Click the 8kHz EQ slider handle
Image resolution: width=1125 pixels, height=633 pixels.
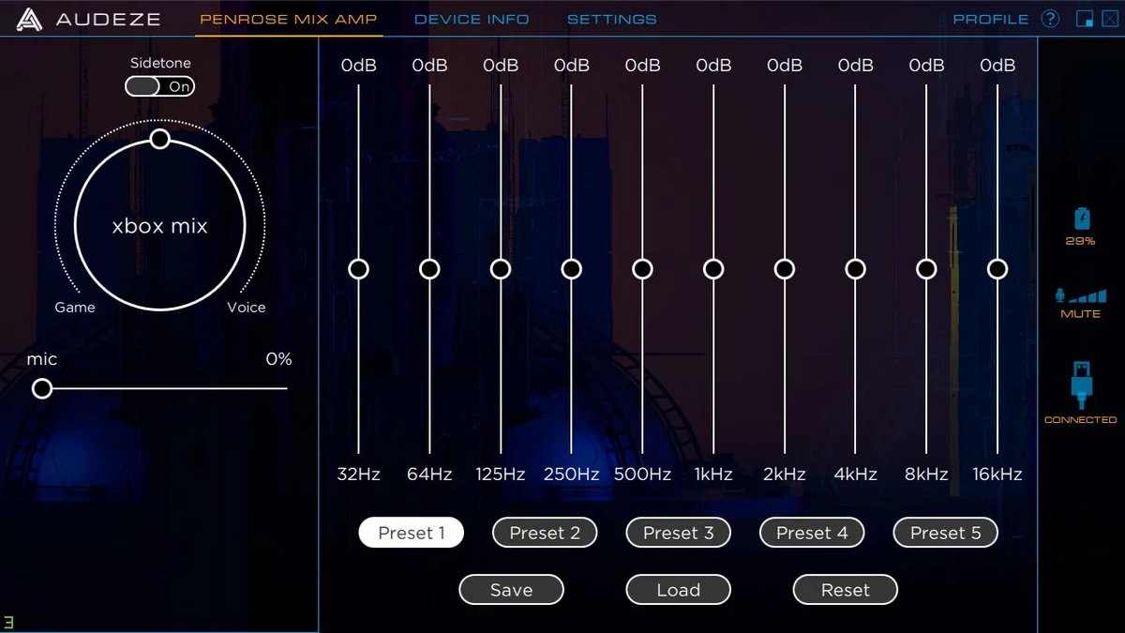[x=926, y=269]
